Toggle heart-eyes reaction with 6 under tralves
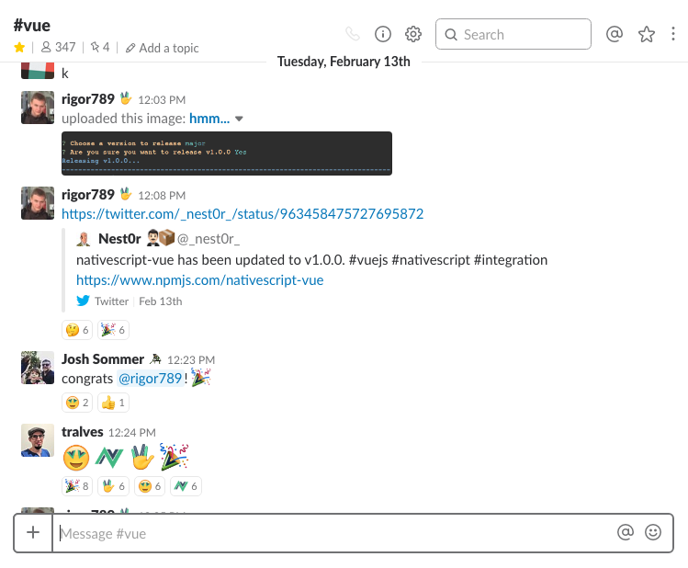Viewport: 688px width, 568px height. (150, 486)
